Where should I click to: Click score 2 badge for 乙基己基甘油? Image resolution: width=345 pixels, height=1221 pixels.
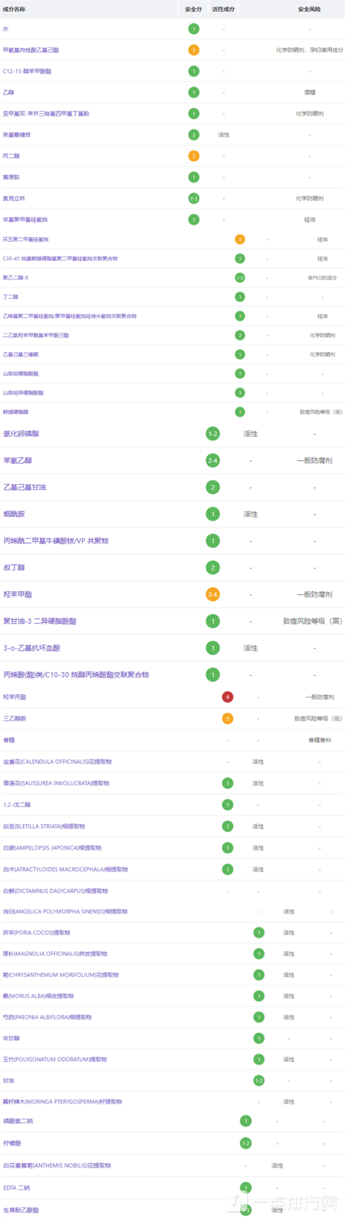pos(213,487)
